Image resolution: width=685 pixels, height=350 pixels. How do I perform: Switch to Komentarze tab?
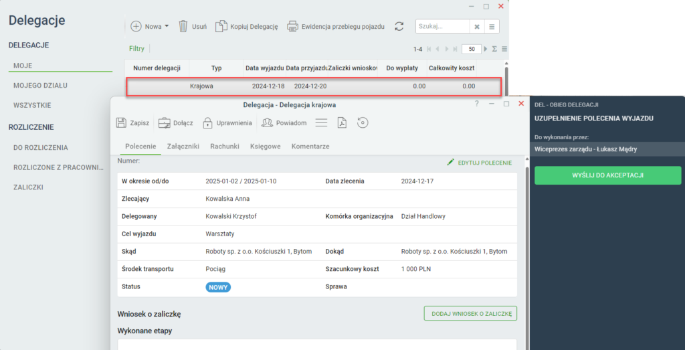point(310,147)
